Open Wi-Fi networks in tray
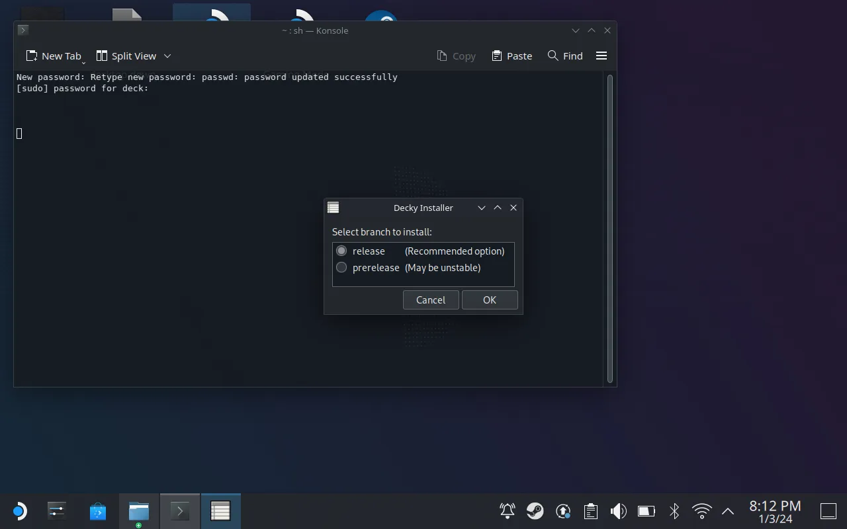This screenshot has height=529, width=847. pos(702,511)
